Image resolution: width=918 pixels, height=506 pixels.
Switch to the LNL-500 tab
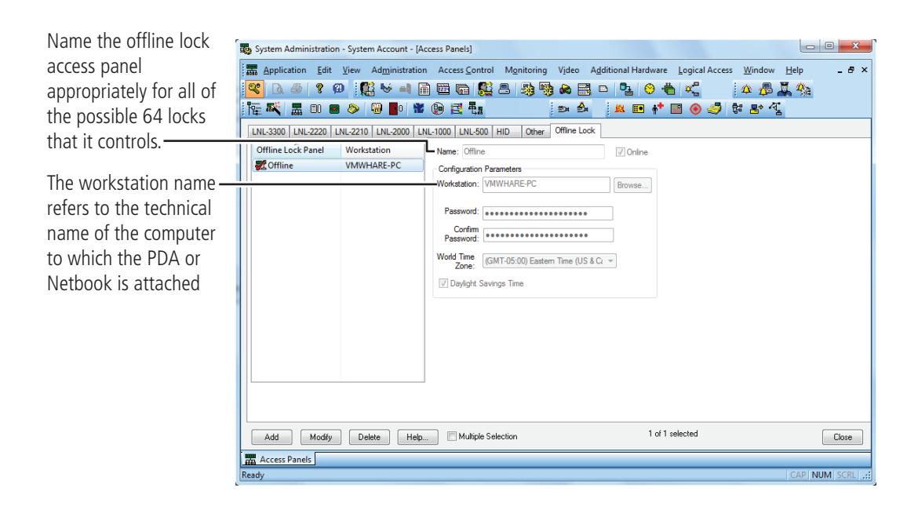(x=473, y=132)
